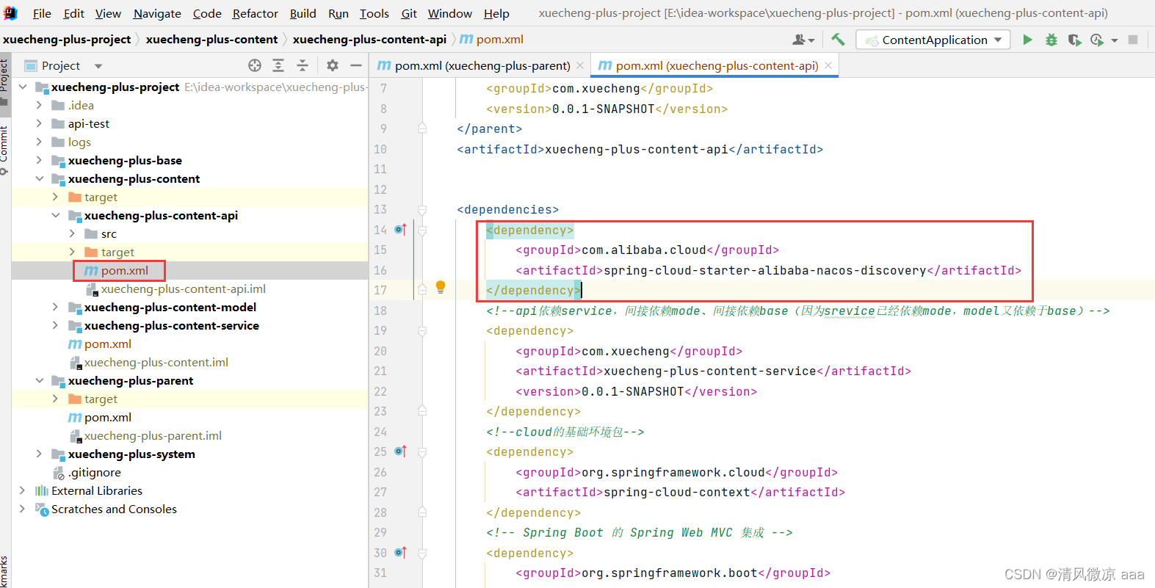Expand the .idea folder
The height and width of the screenshot is (588, 1155).
click(39, 105)
